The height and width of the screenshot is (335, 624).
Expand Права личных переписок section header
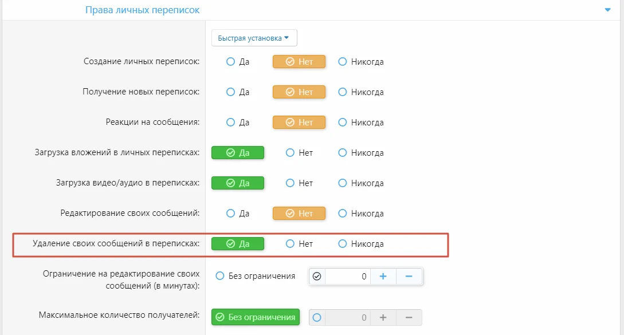[x=143, y=10]
